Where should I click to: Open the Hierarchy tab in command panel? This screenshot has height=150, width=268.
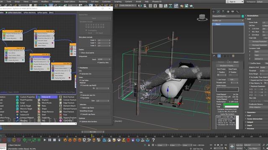pos(223,12)
